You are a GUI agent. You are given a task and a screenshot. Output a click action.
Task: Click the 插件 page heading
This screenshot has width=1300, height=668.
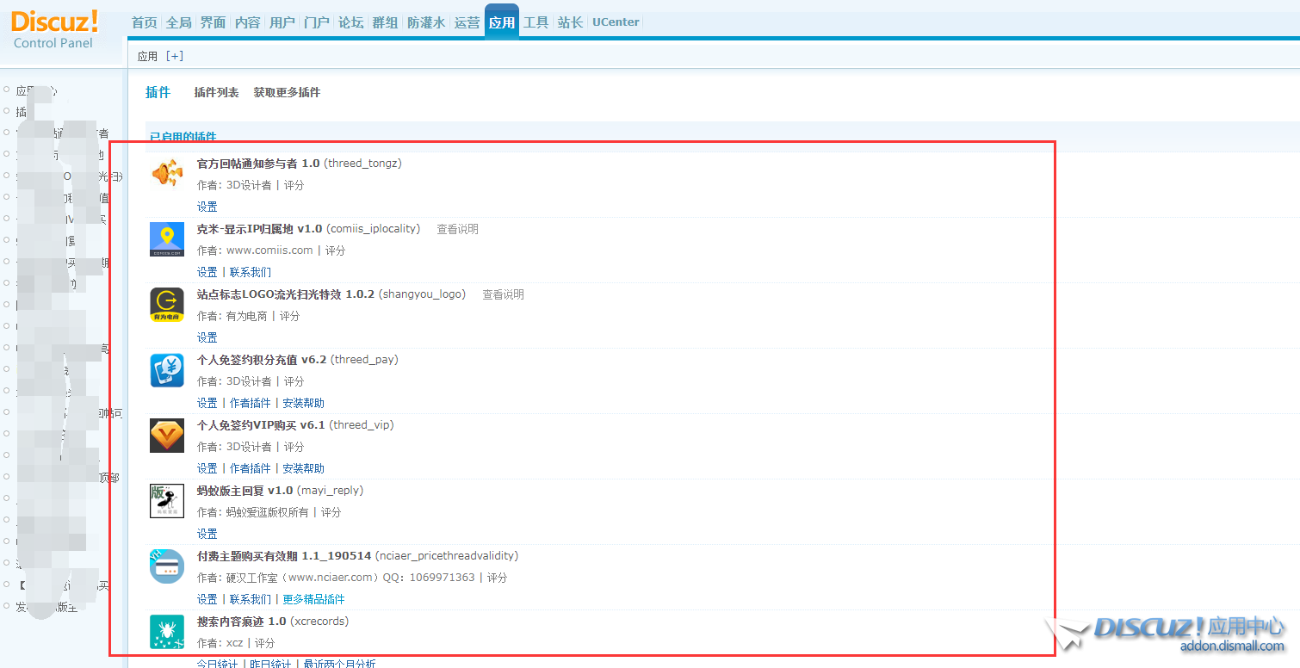pos(158,92)
